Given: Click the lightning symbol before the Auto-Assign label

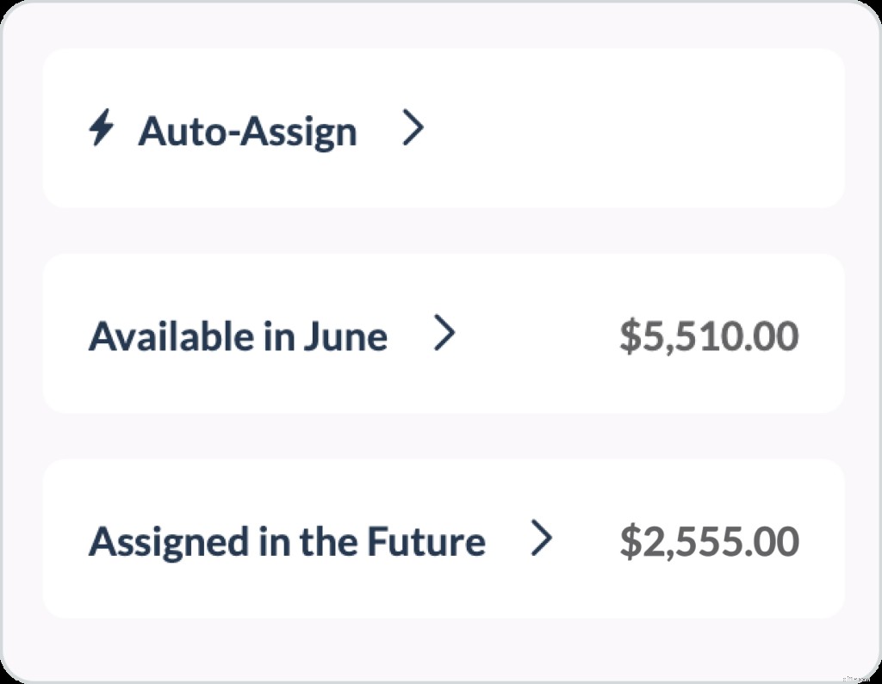Looking at the screenshot, I should point(102,127).
